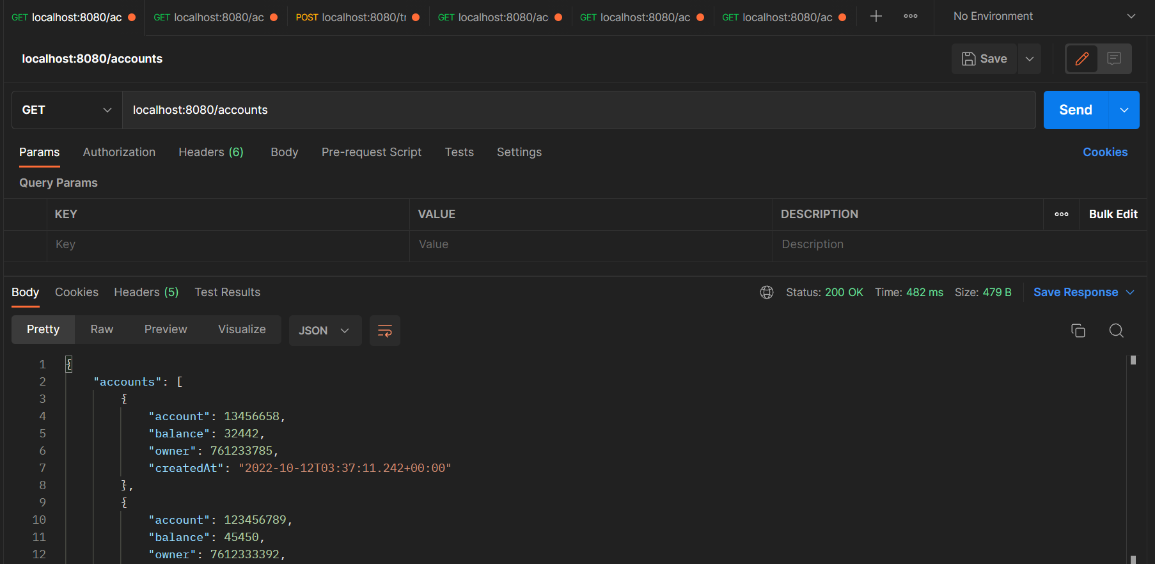Select the Preview view
1155x564 pixels.
coord(166,329)
